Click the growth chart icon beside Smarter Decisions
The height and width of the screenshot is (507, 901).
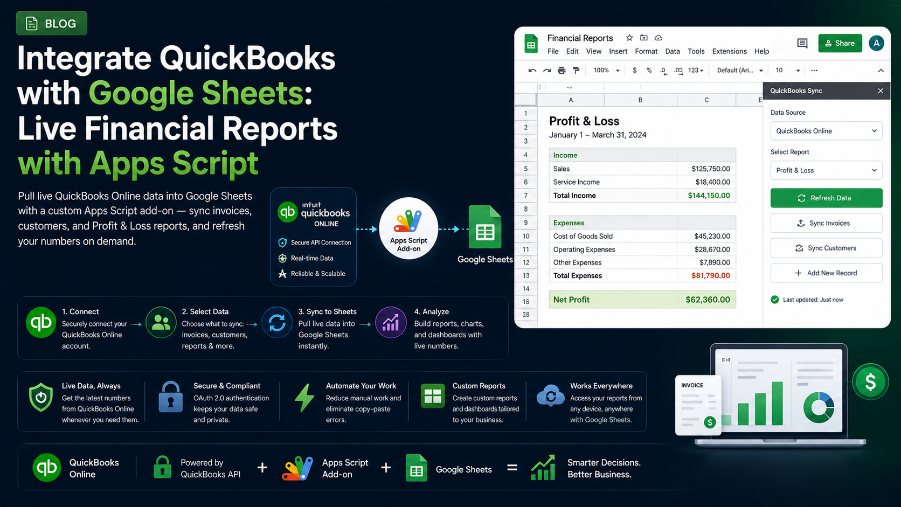[x=543, y=468]
